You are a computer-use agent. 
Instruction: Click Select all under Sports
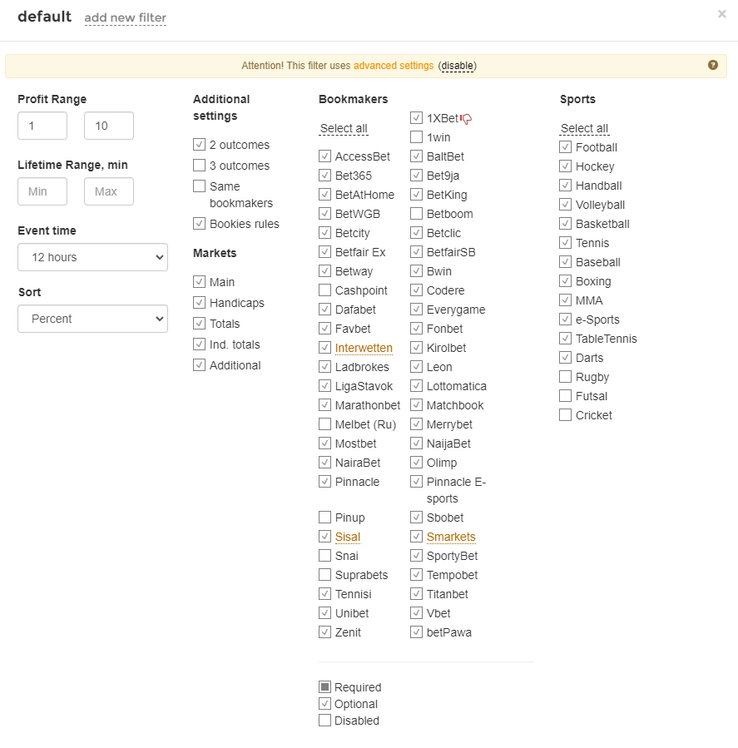pyautogui.click(x=584, y=128)
